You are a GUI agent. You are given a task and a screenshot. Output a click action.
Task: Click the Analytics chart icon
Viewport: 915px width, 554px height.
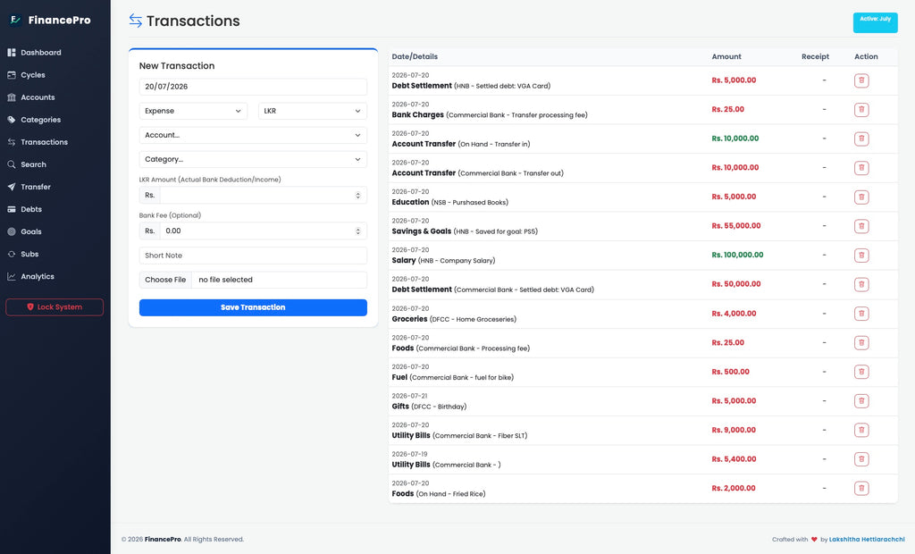11,277
